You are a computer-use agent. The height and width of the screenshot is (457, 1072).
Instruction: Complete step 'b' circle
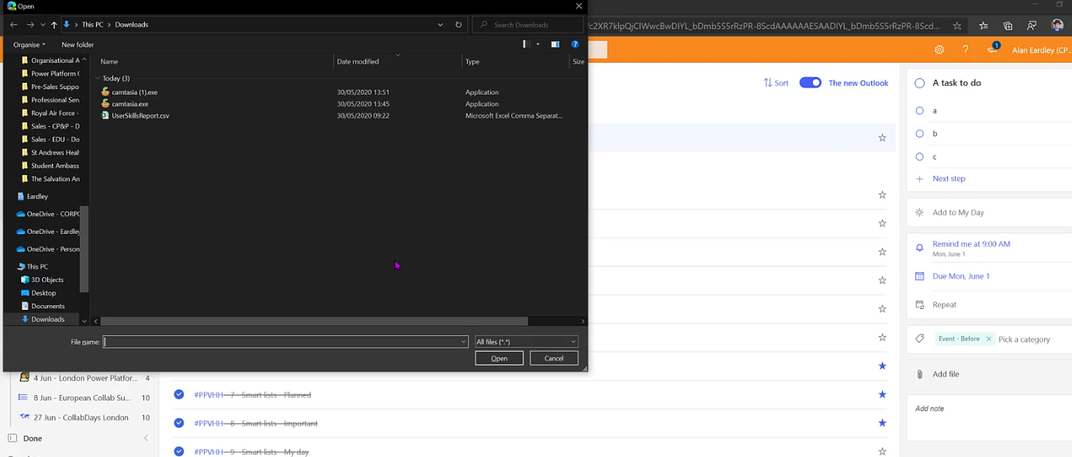point(920,133)
